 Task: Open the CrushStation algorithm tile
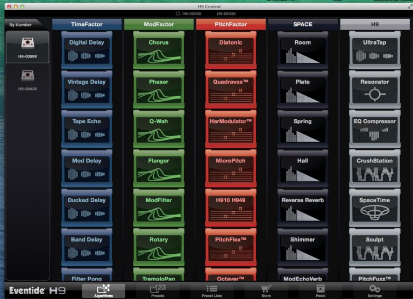click(374, 169)
